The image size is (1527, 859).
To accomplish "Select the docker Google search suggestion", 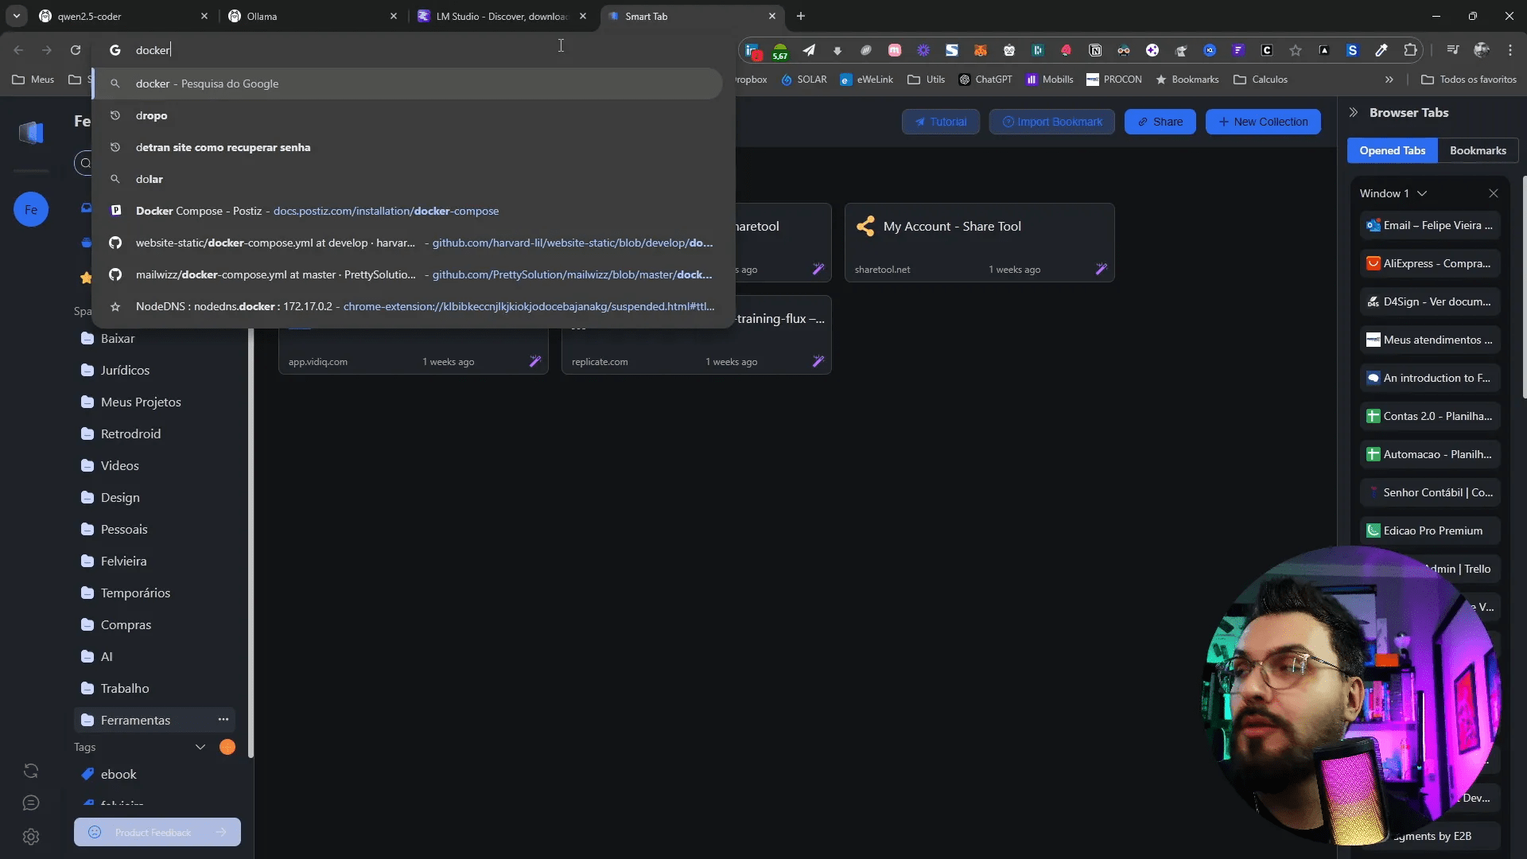I will pos(407,84).
